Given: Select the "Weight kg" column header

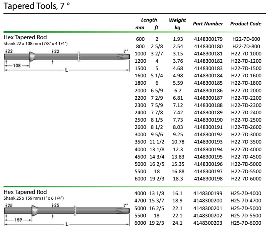Looking at the screenshot, I should click(x=177, y=23).
